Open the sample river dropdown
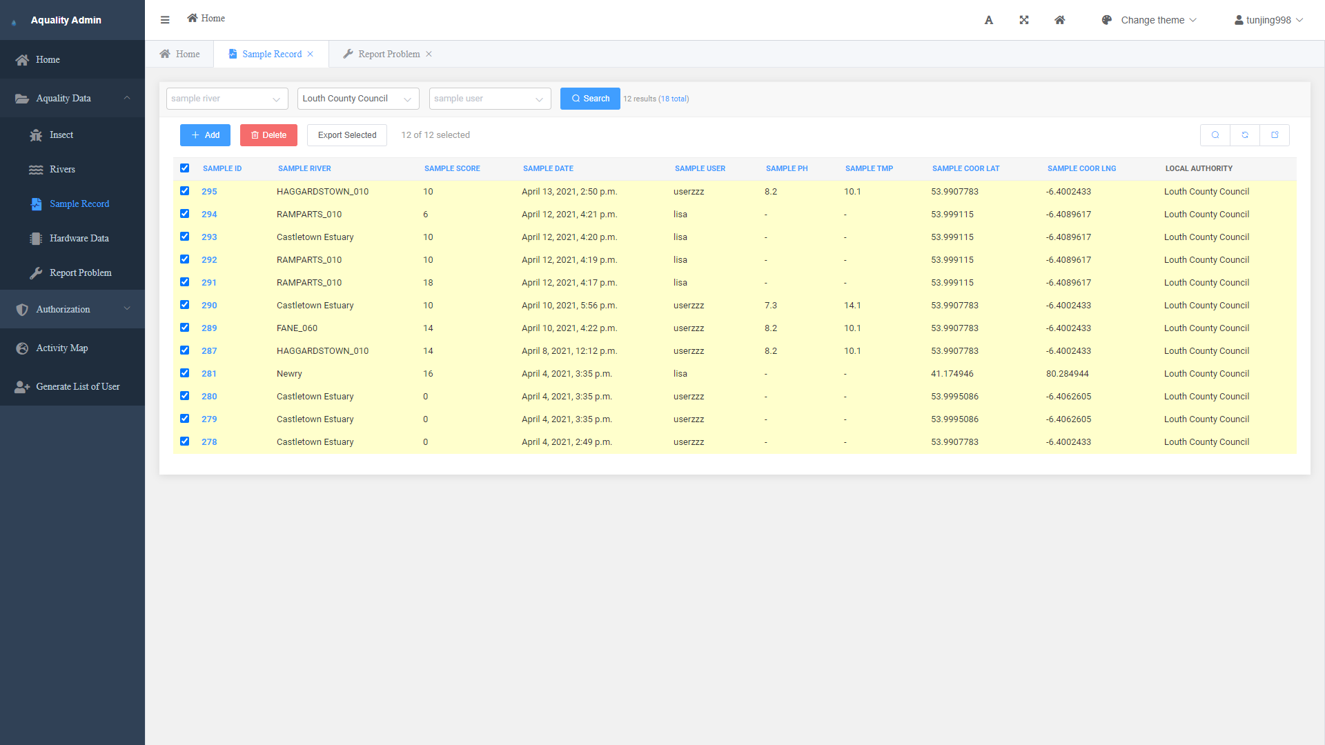Viewport: 1325px width, 745px height. (x=227, y=99)
